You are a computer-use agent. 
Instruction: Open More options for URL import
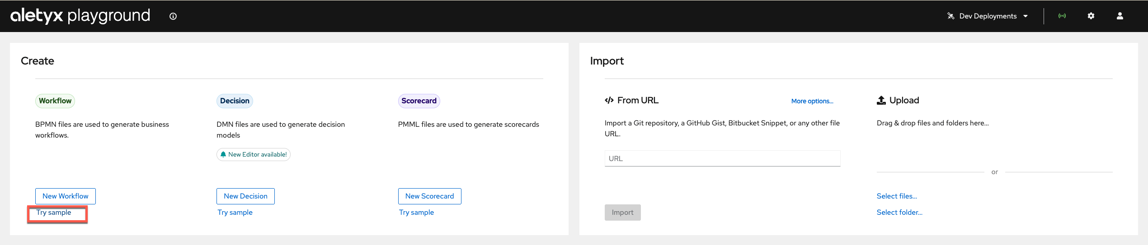click(812, 101)
